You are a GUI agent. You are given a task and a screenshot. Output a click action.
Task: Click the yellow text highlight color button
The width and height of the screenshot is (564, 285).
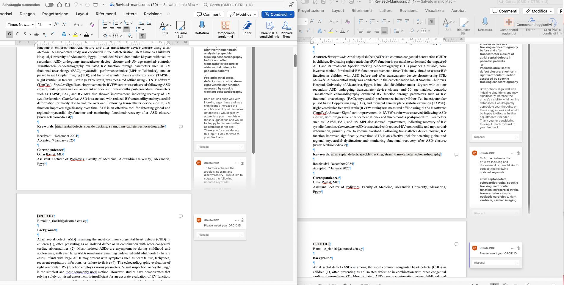coord(76,34)
